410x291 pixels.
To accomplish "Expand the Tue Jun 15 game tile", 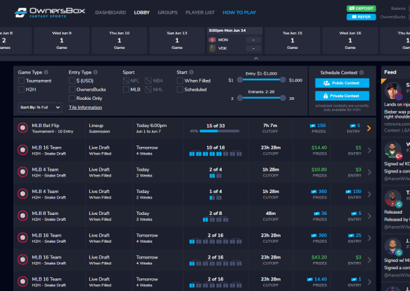I will tap(292, 40).
